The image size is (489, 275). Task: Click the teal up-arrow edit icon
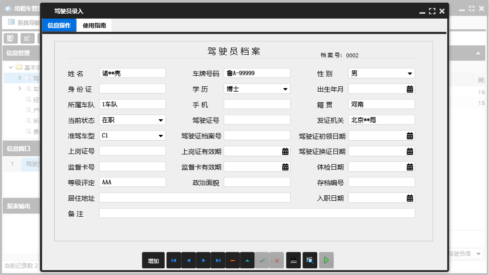click(247, 261)
